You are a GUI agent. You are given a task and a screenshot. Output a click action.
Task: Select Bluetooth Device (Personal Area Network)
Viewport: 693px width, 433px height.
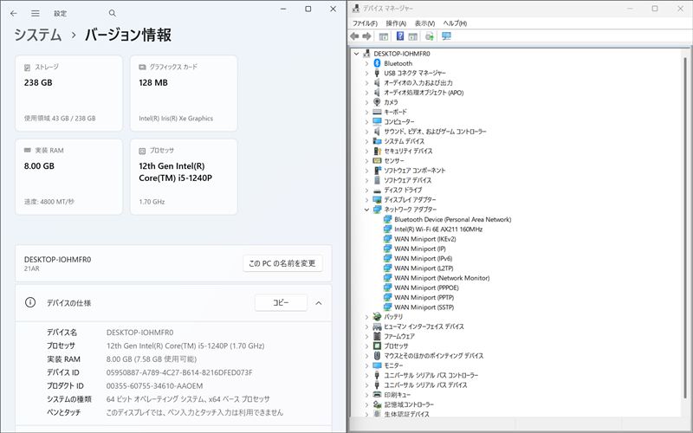click(x=452, y=219)
